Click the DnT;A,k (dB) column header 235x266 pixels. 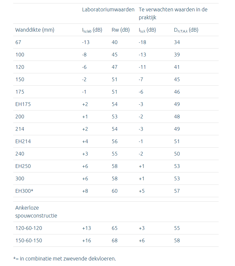(x=186, y=30)
